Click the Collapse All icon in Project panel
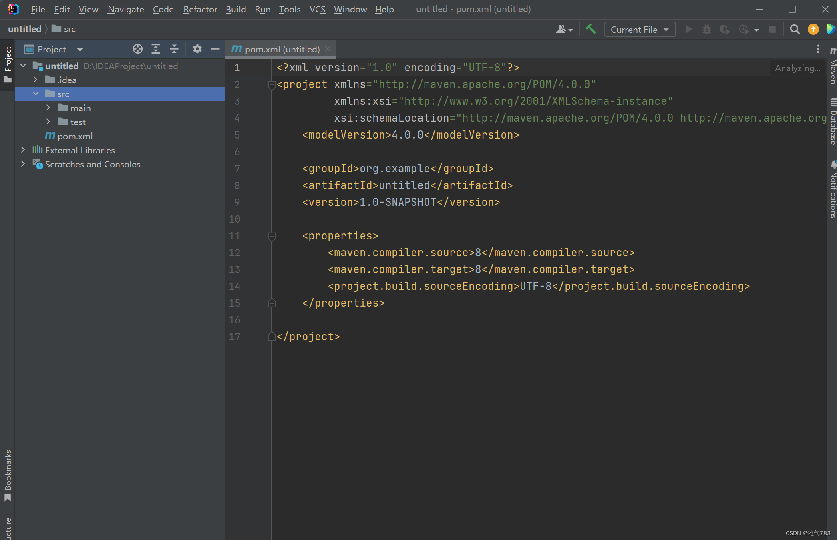Screen dimensions: 837x540 pos(174,49)
